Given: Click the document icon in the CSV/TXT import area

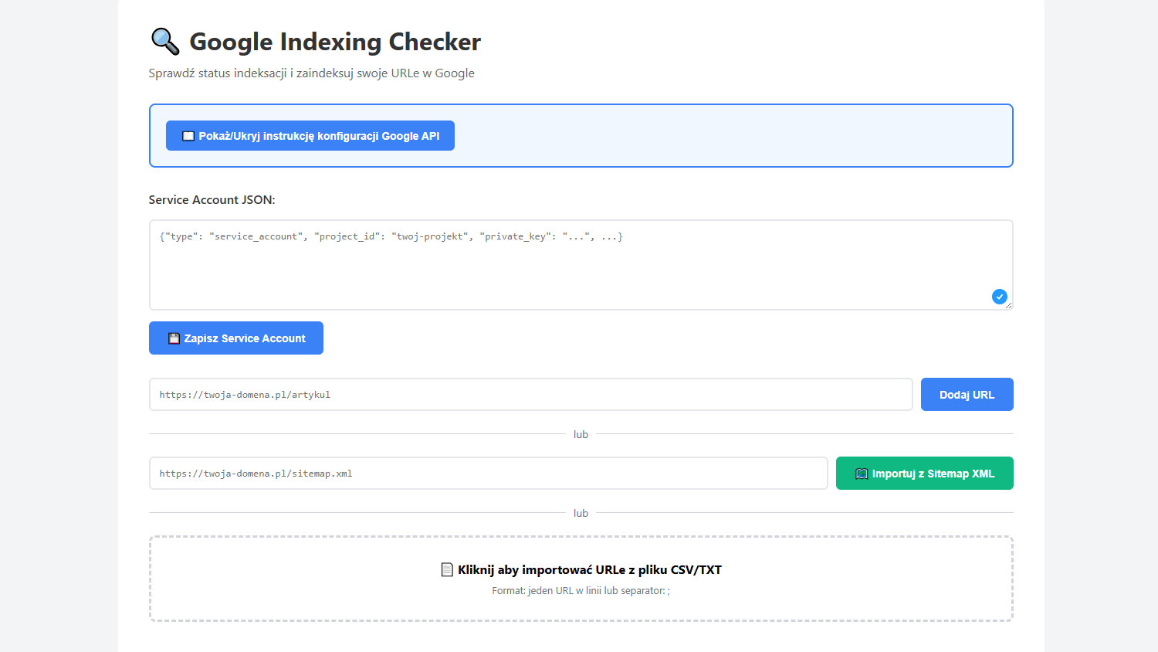Looking at the screenshot, I should point(446,570).
